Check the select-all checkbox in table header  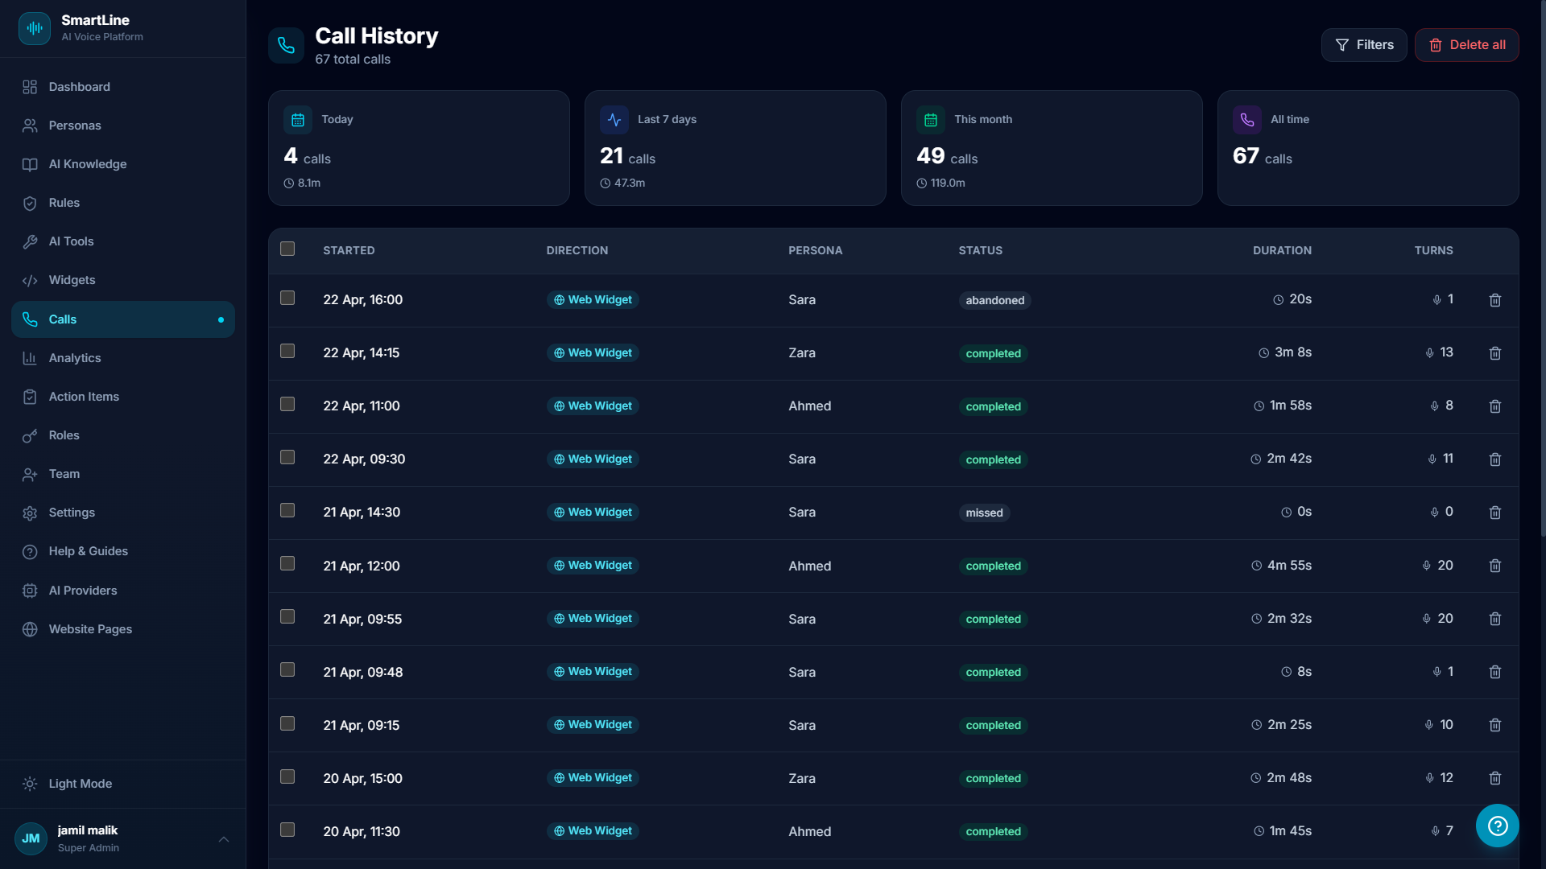[287, 249]
